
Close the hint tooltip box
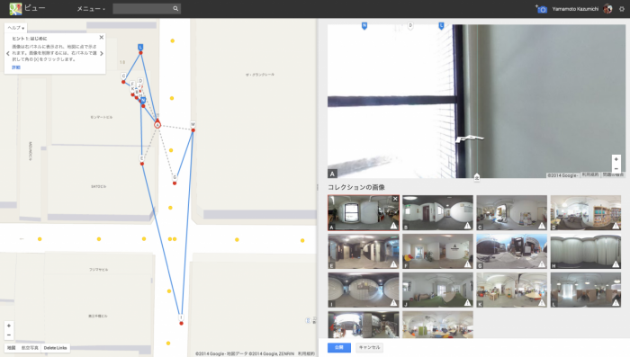pyautogui.click(x=101, y=38)
